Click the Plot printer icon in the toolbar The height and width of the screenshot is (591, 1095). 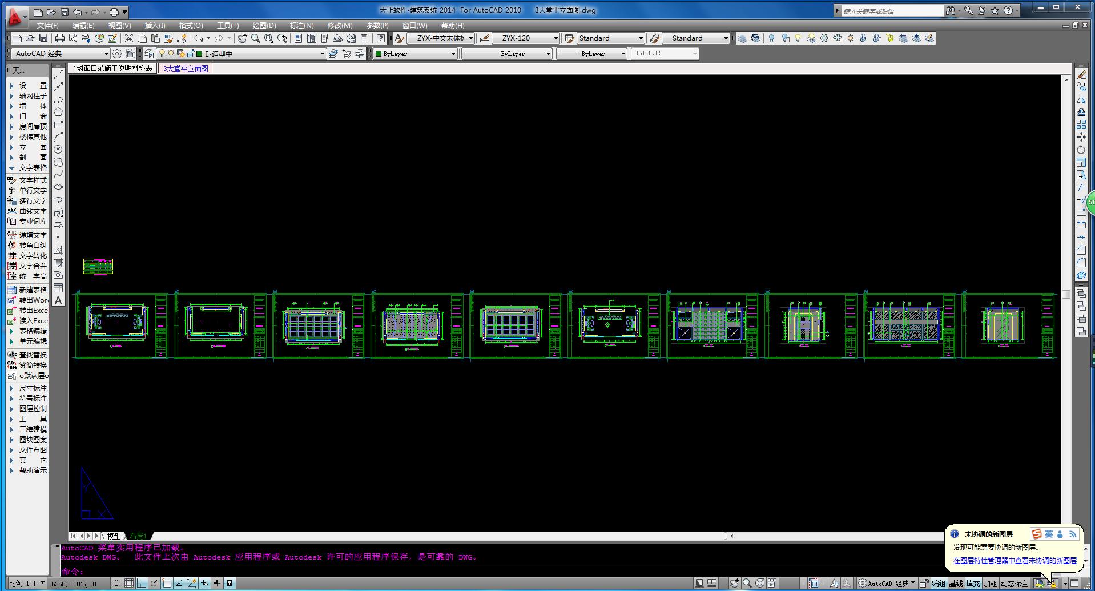pos(59,38)
